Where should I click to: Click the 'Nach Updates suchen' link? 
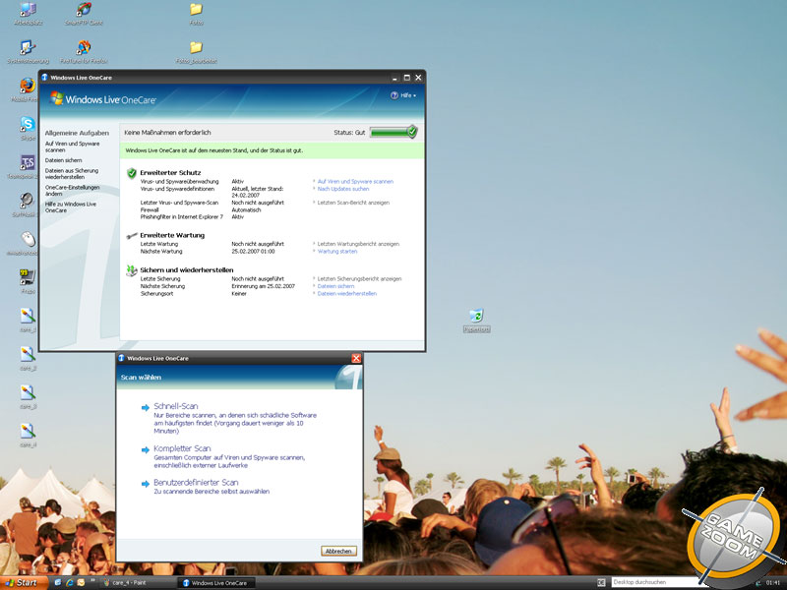pos(343,189)
